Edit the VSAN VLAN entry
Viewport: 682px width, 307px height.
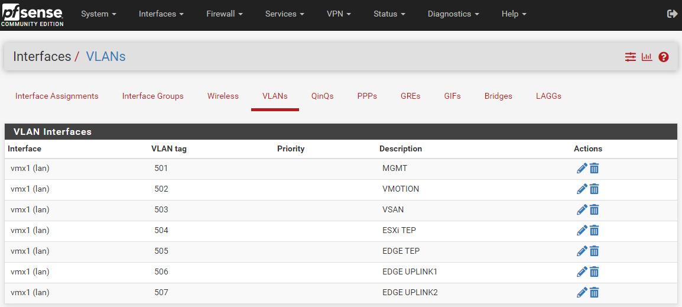pyautogui.click(x=582, y=210)
